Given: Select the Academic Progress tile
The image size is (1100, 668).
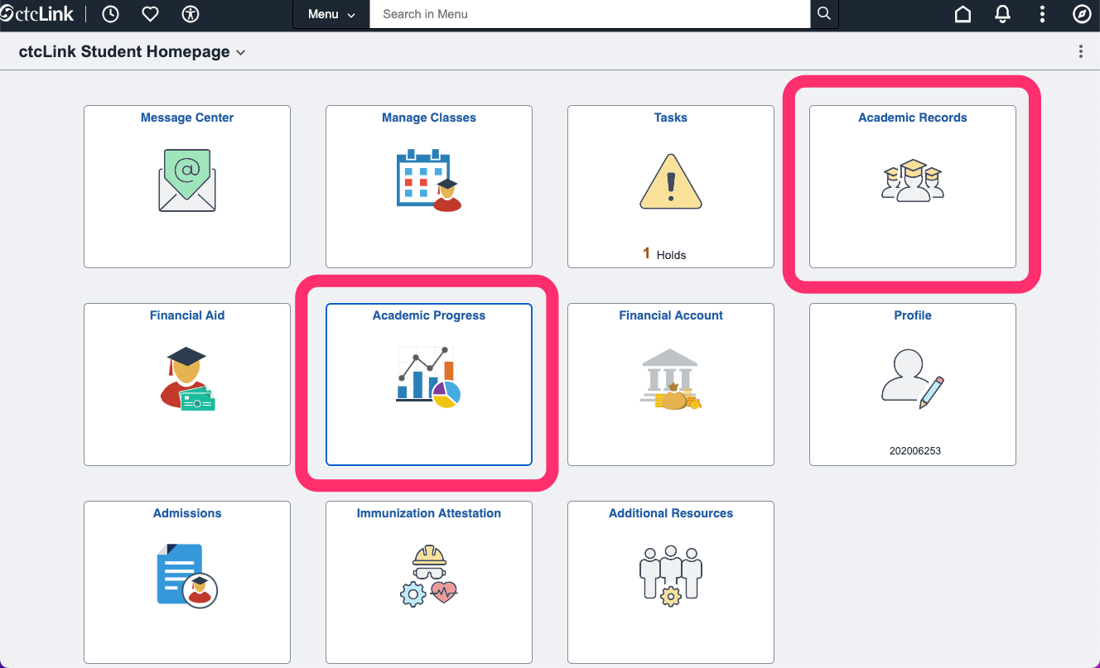Looking at the screenshot, I should coord(429,384).
